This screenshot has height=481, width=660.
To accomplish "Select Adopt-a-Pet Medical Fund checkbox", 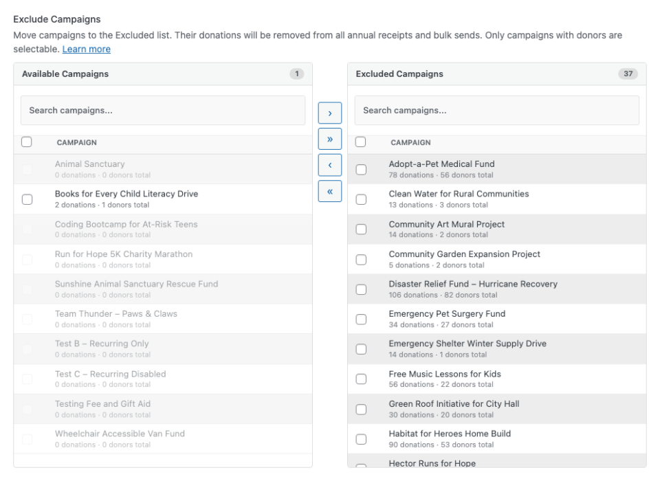I will pos(361,169).
